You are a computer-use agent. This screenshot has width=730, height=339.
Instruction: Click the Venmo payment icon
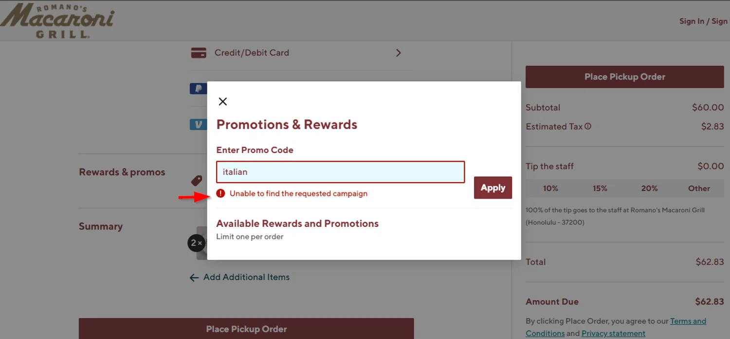[x=198, y=124]
